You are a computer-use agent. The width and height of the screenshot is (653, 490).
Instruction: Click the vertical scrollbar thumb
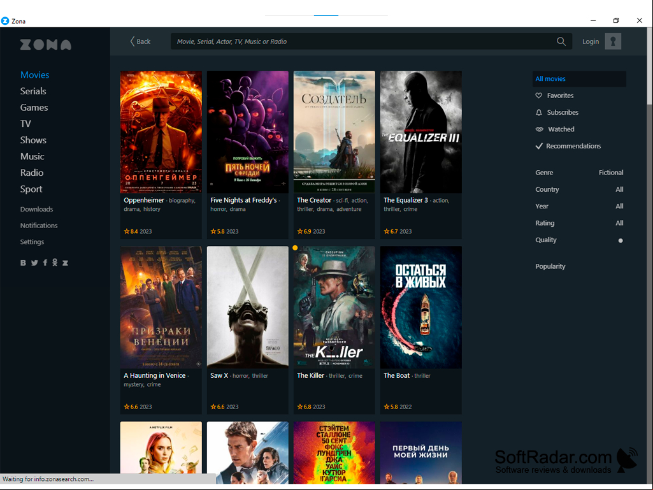tap(650, 67)
